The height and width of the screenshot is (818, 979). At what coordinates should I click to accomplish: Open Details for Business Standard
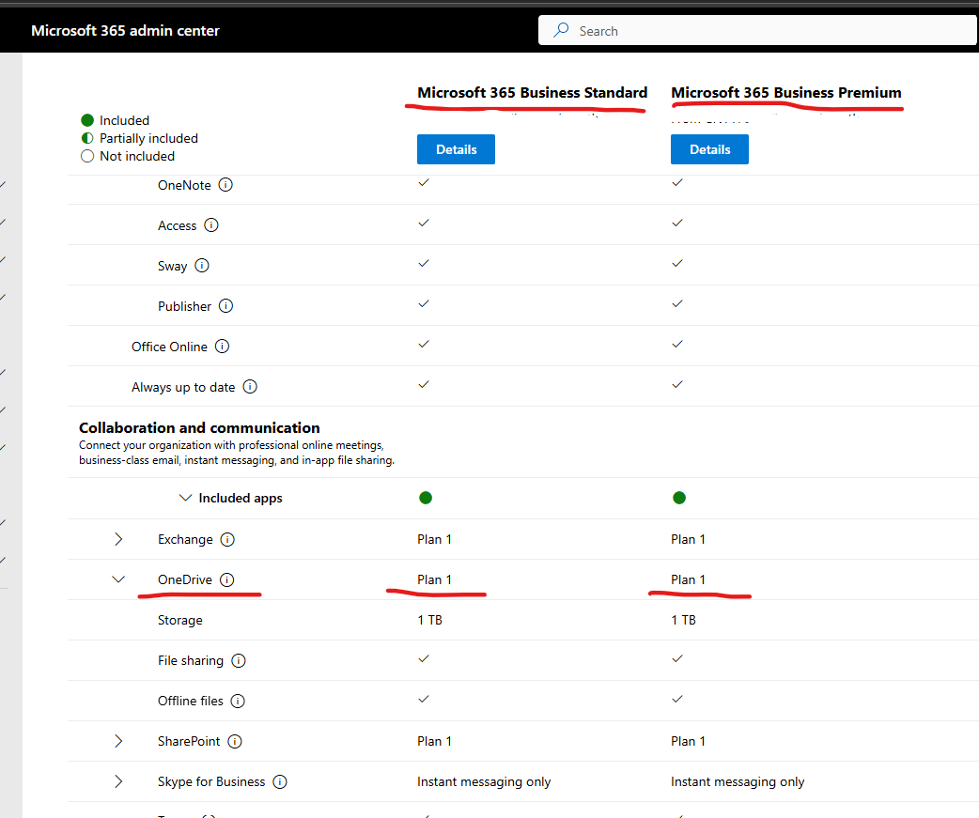[x=456, y=149]
